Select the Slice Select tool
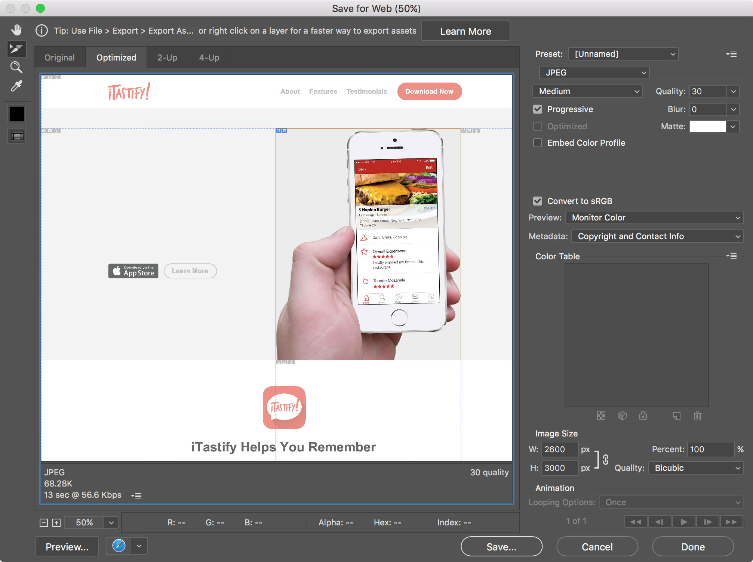 [16, 49]
